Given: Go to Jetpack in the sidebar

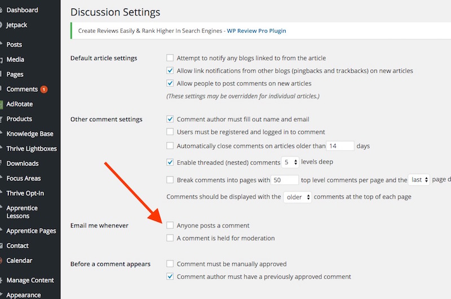Looking at the screenshot, I should (x=17, y=25).
